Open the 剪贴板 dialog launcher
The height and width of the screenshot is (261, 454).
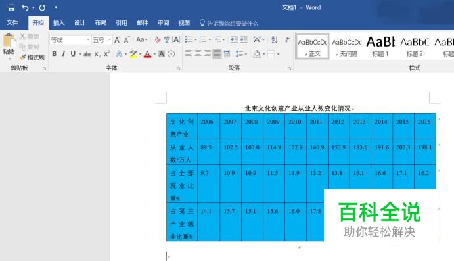[44, 68]
